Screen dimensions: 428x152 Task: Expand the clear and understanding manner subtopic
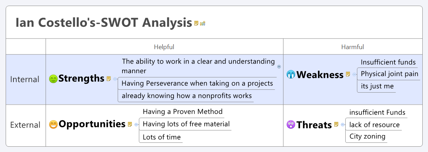[x=279, y=66]
